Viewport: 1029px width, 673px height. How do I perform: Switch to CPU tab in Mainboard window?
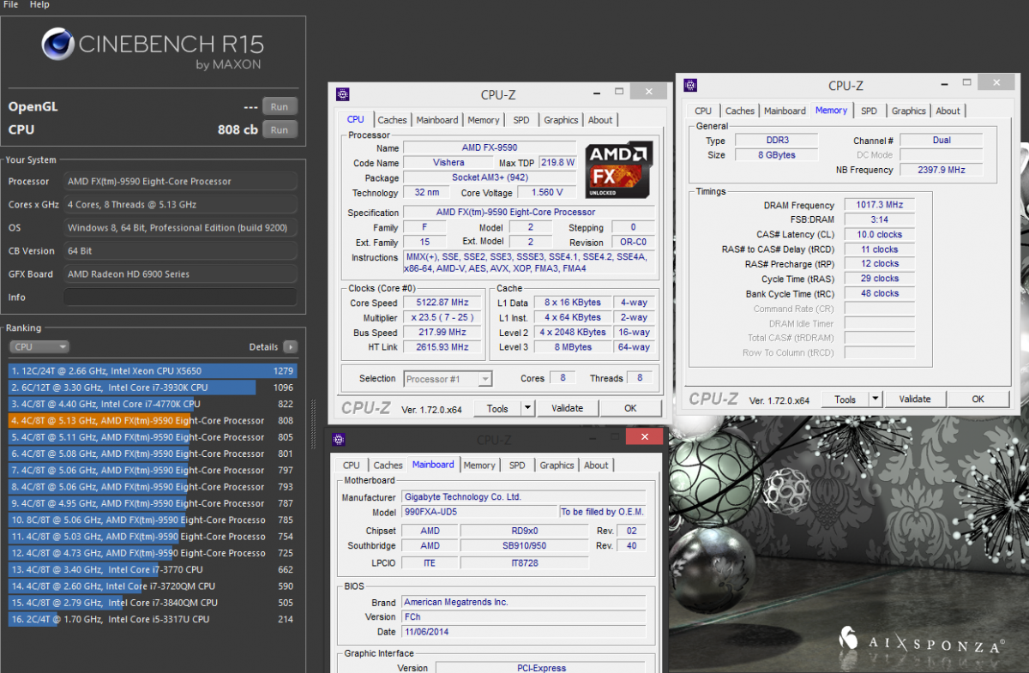[x=352, y=466]
